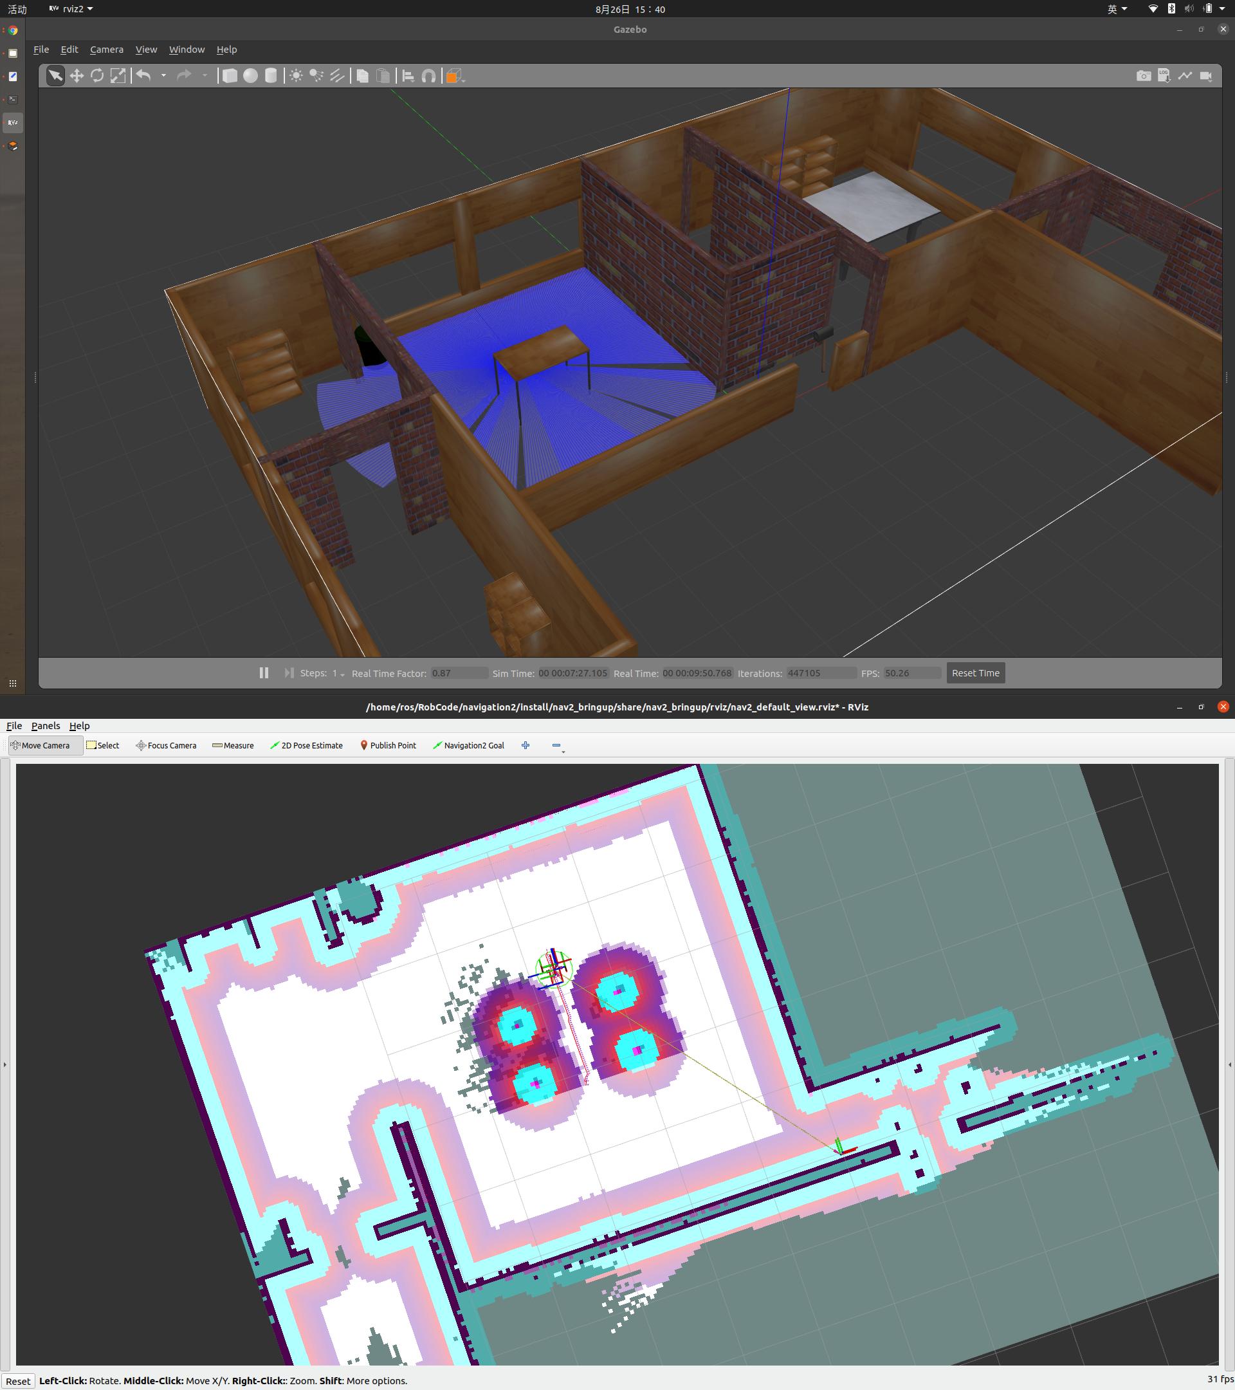Pause the Gazebo simulation
This screenshot has height=1390, width=1235.
(x=264, y=672)
